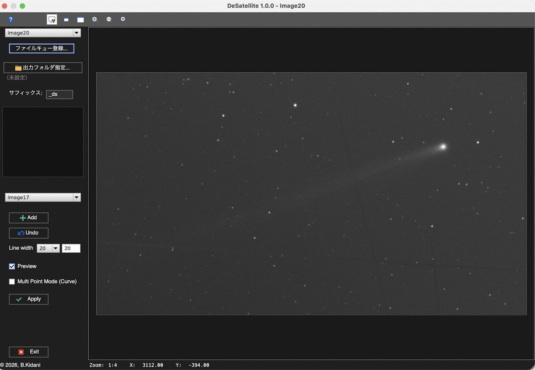
Task: Click the Add button
Action: tap(29, 218)
